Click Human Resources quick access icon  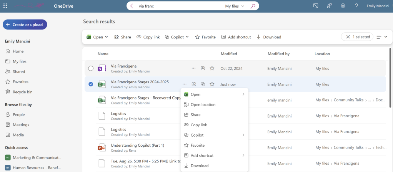(x=8, y=168)
